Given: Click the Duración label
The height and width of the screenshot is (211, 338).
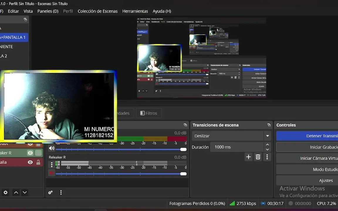Looking at the screenshot, I should [x=200, y=147].
